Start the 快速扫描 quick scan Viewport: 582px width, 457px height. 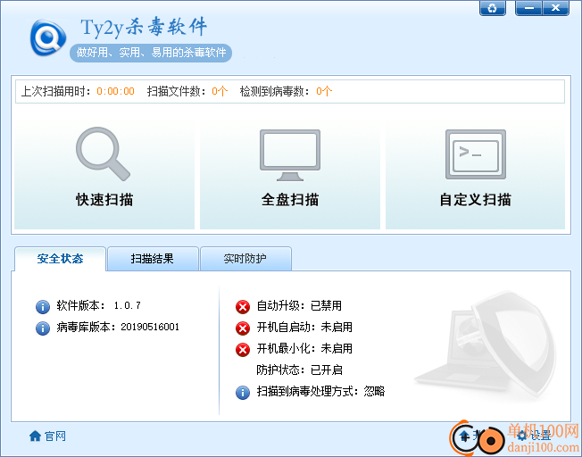(x=104, y=173)
